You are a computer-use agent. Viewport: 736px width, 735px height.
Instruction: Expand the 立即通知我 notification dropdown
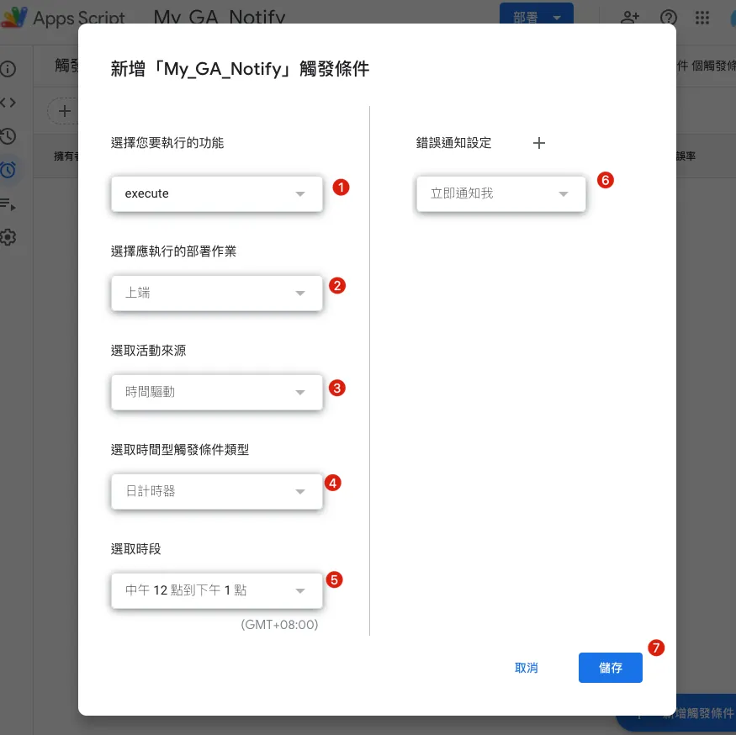[500, 194]
